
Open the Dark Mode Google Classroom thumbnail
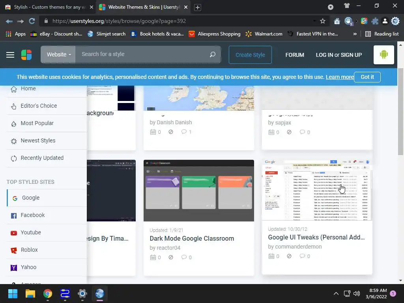click(199, 191)
